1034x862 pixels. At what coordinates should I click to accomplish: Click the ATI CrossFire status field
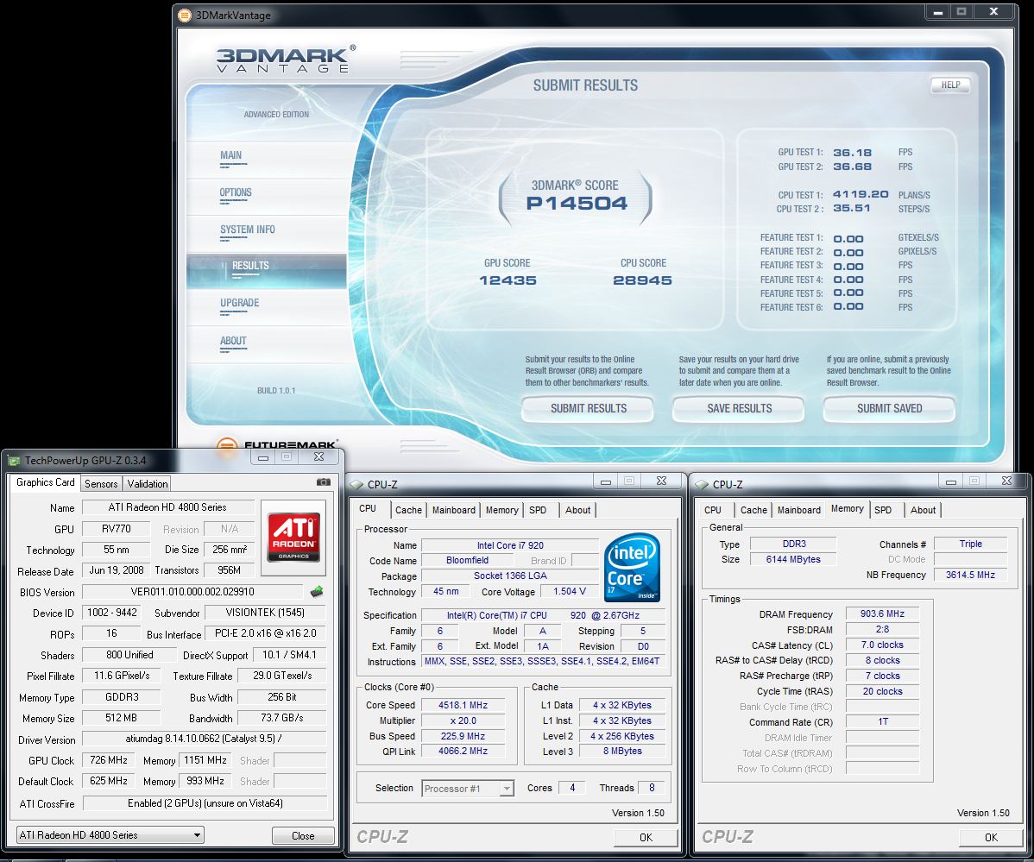point(205,803)
